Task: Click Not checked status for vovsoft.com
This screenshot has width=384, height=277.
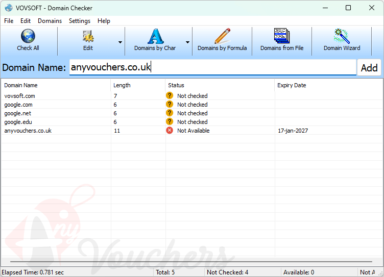Action: [x=192, y=96]
